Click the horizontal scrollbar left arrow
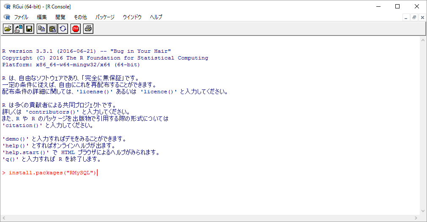The image size is (427, 222). tap(4, 218)
